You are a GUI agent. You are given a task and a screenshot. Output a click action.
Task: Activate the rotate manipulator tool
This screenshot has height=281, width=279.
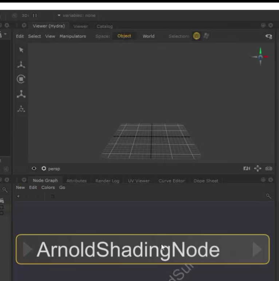click(x=21, y=79)
